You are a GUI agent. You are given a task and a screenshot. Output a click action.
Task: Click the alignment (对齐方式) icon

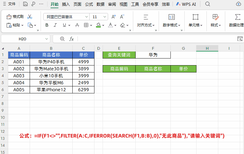coord(146,17)
